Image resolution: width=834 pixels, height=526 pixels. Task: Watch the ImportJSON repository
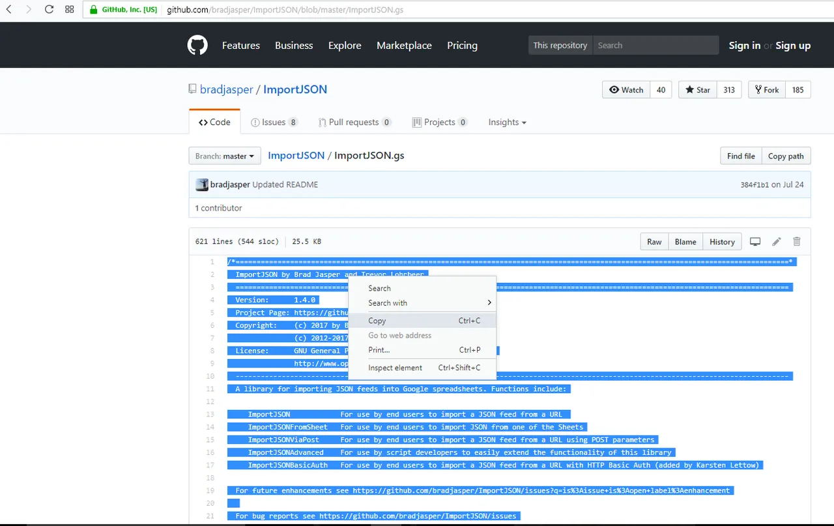point(626,90)
